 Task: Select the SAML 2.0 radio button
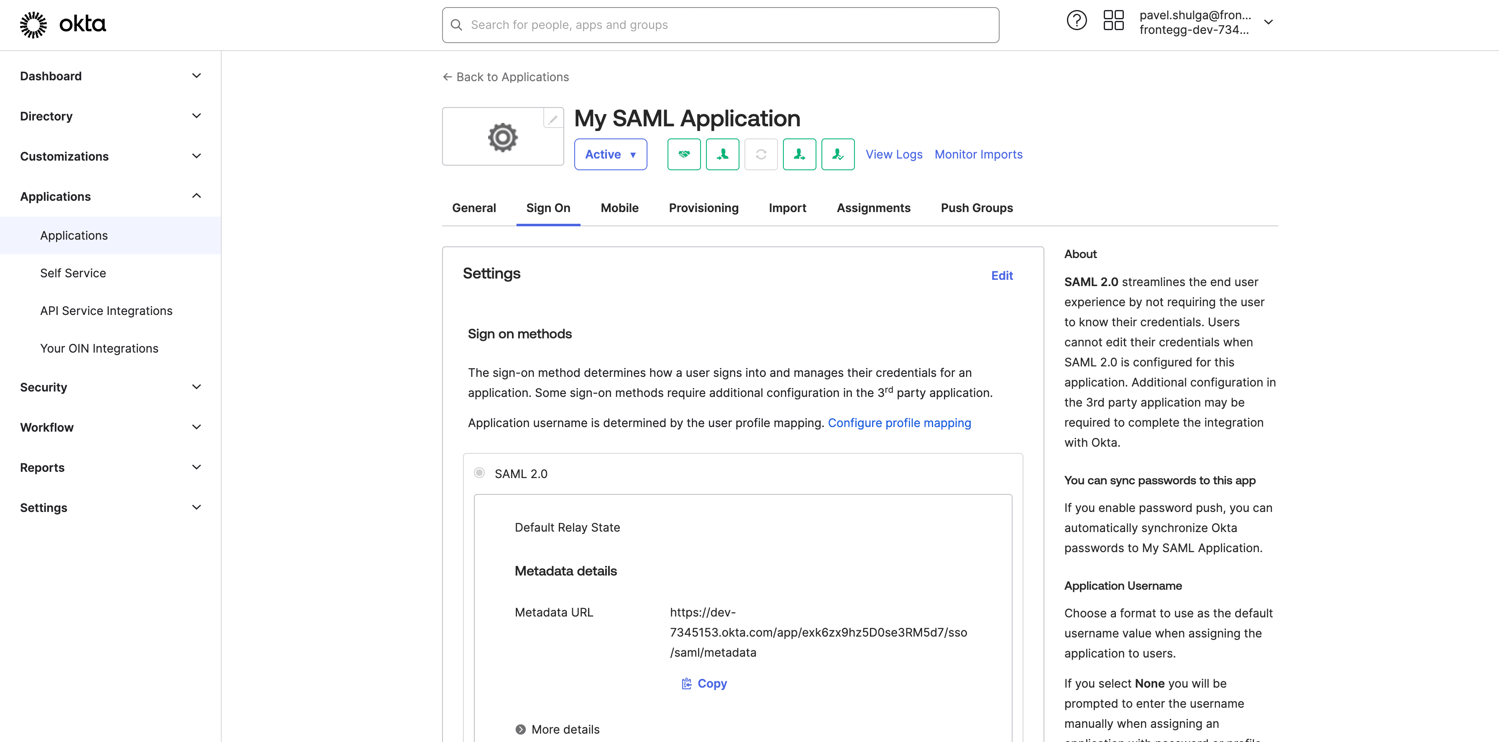click(x=479, y=473)
